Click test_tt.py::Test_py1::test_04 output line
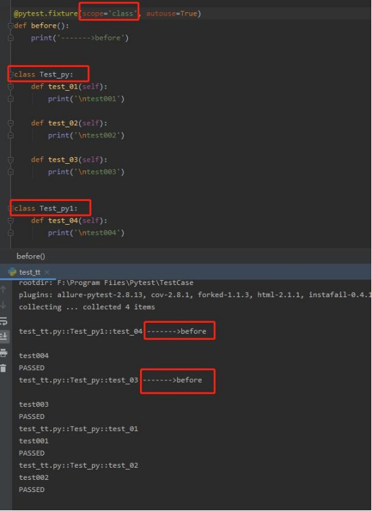The height and width of the screenshot is (511, 372). (80, 331)
